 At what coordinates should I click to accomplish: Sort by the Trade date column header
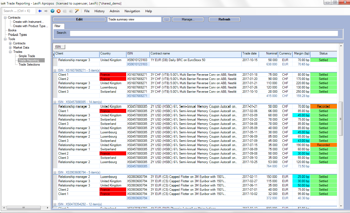(x=250, y=54)
